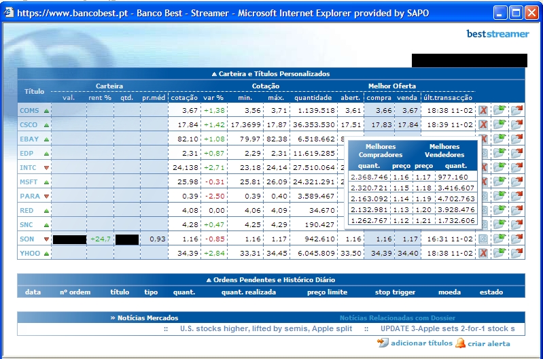The width and height of the screenshot is (543, 359).
Task: Open the EBAY ticker link
Action: click(x=29, y=139)
